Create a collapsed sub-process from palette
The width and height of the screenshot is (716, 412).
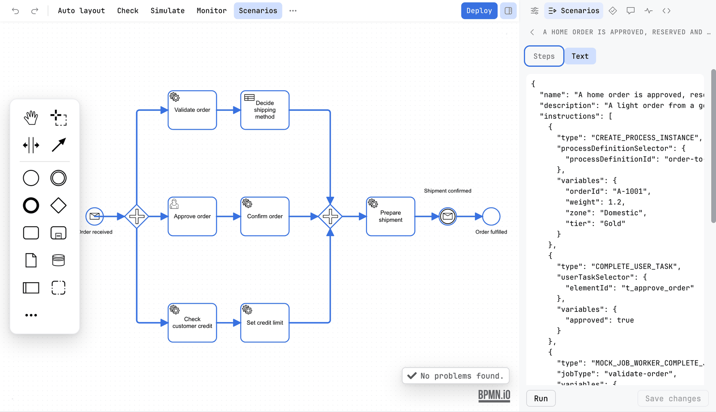pyautogui.click(x=59, y=233)
